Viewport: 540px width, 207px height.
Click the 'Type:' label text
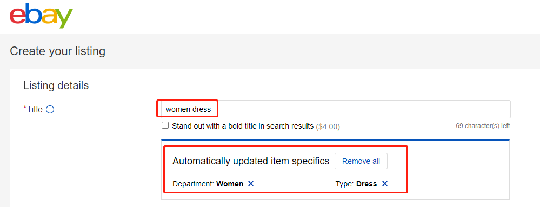[x=345, y=184]
